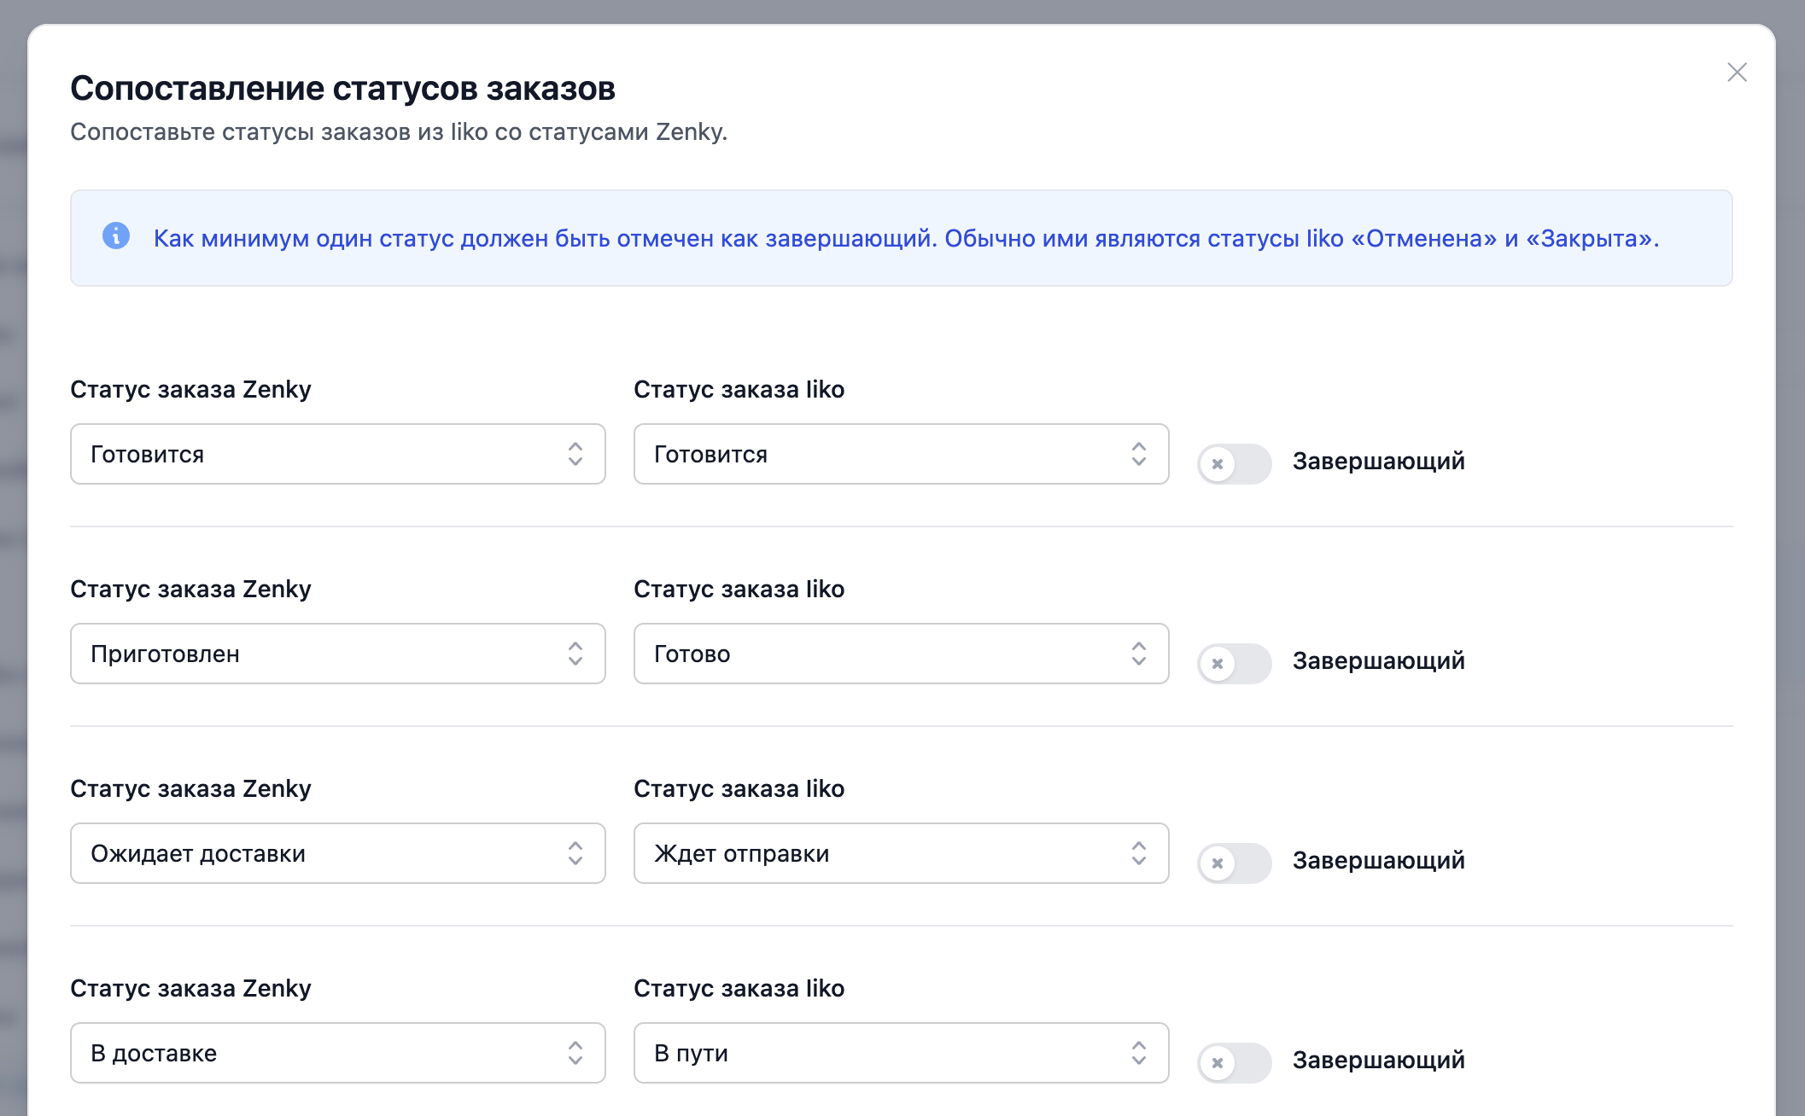The image size is (1805, 1116).
Task: Open liko dropdown set to Ждет отправки
Action: [x=901, y=853]
